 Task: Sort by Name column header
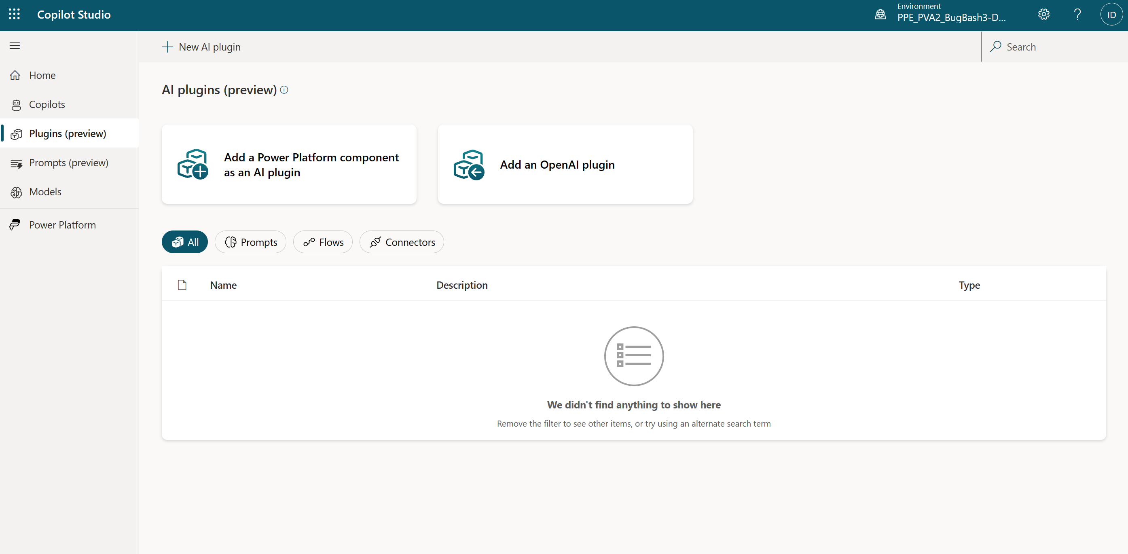(x=223, y=285)
